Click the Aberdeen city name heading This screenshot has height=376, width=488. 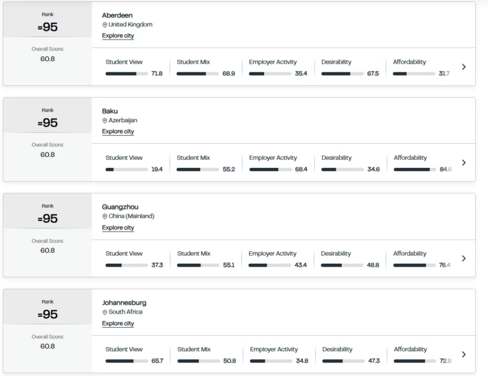tap(117, 15)
